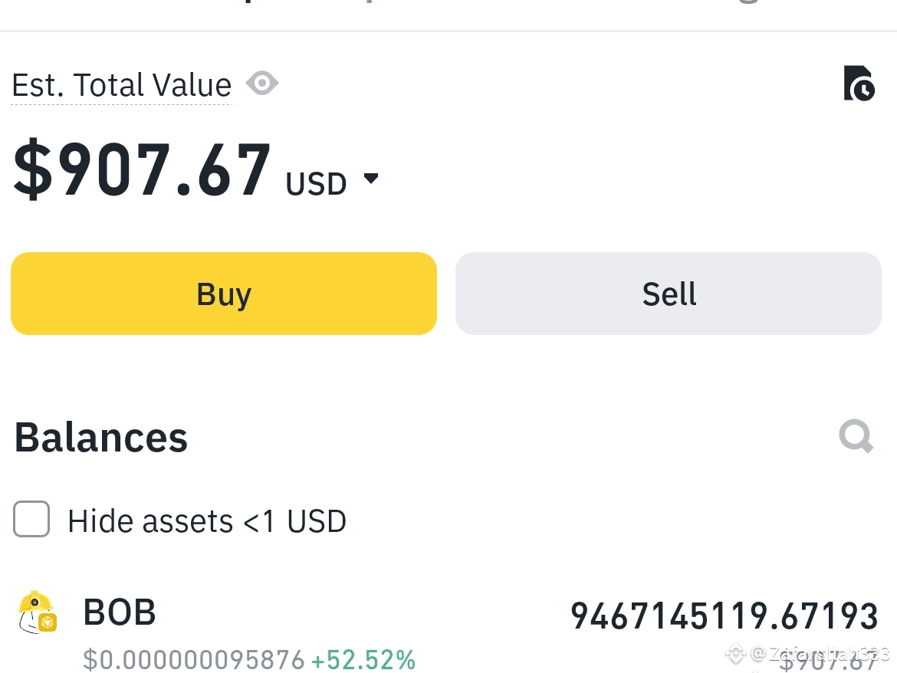
Task: Click the BOB coin hardhat icon
Action: [38, 612]
